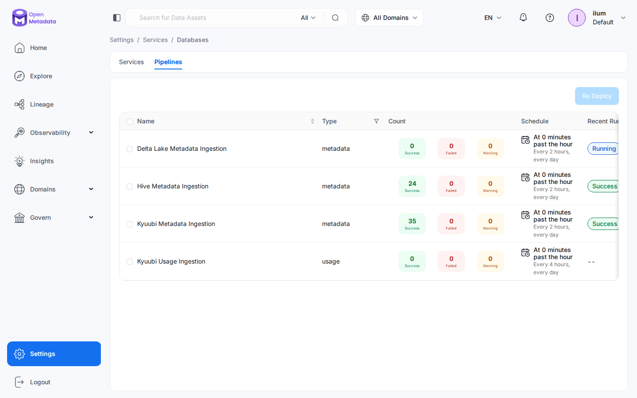Screen dimensions: 637x398
Task: Open the All search category dropdown
Action: 308,18
